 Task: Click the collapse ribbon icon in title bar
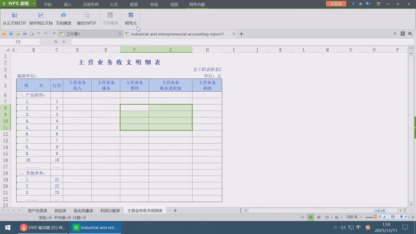(378, 4)
